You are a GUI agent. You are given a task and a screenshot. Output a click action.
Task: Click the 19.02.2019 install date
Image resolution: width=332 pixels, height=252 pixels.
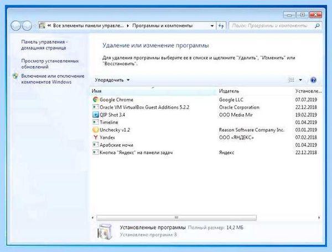coord(306,115)
